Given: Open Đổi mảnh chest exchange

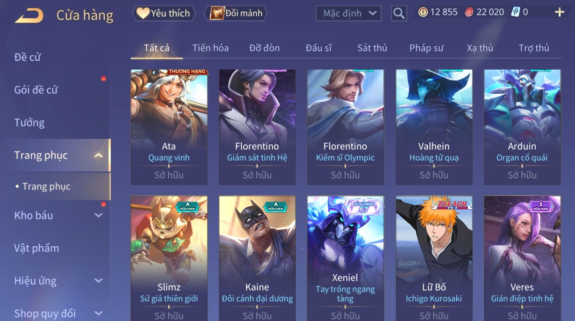Looking at the screenshot, I should coord(236,13).
